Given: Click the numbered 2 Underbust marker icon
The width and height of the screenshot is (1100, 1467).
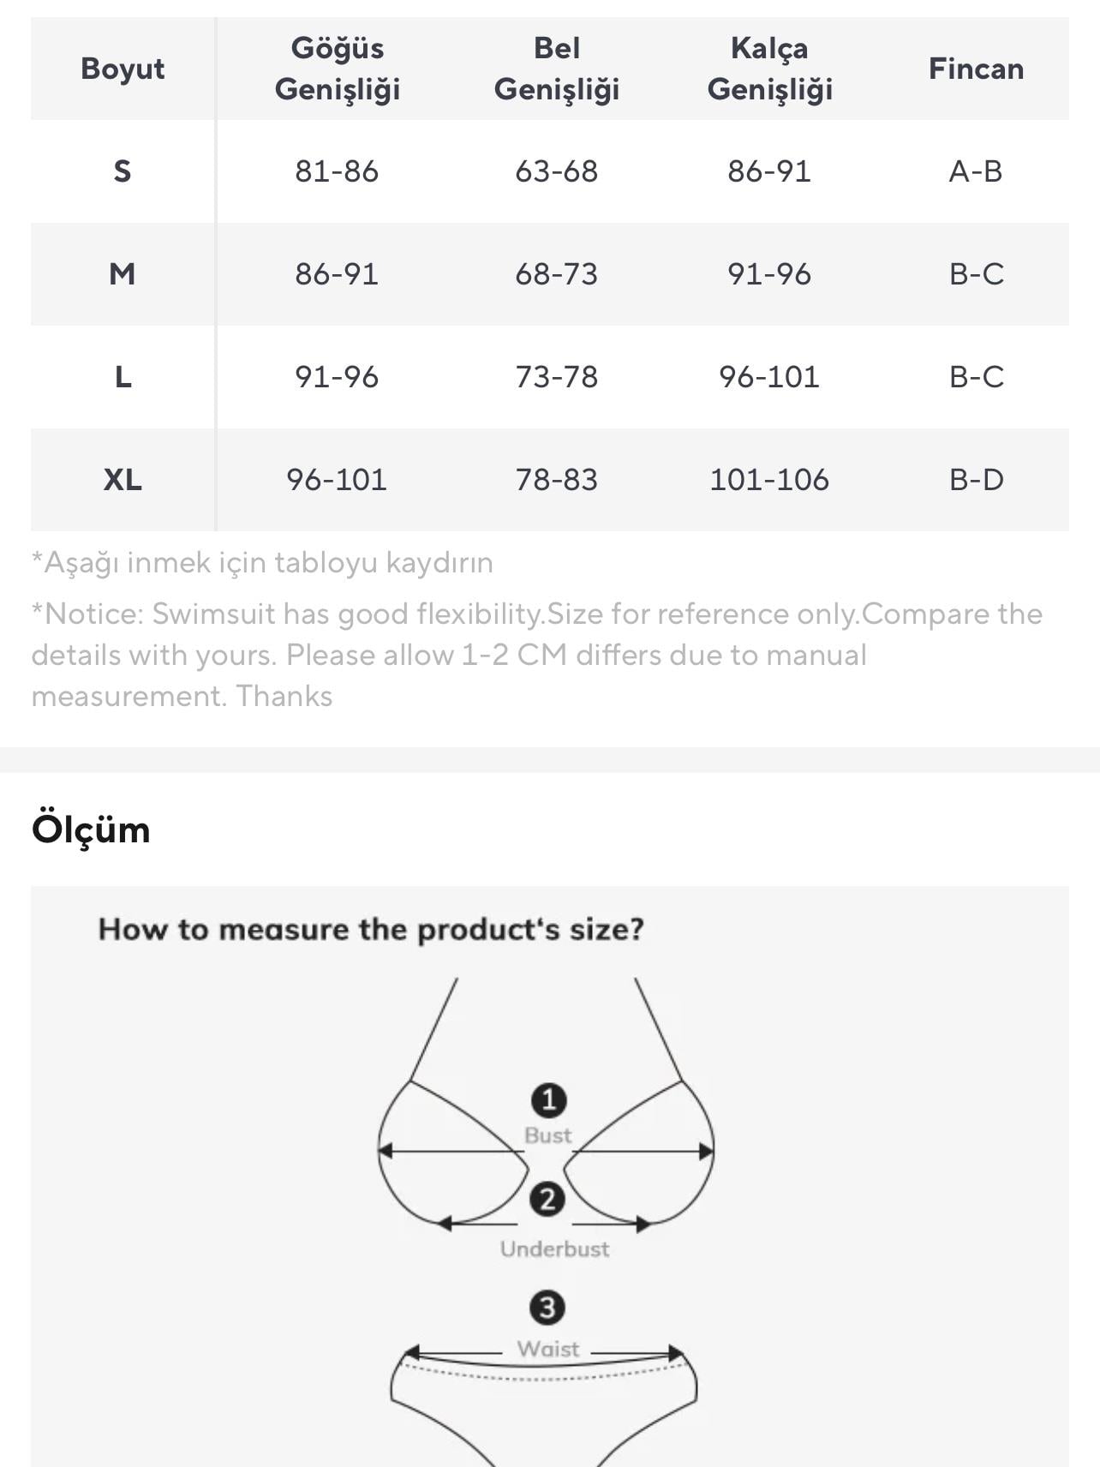Looking at the screenshot, I should point(547,1199).
